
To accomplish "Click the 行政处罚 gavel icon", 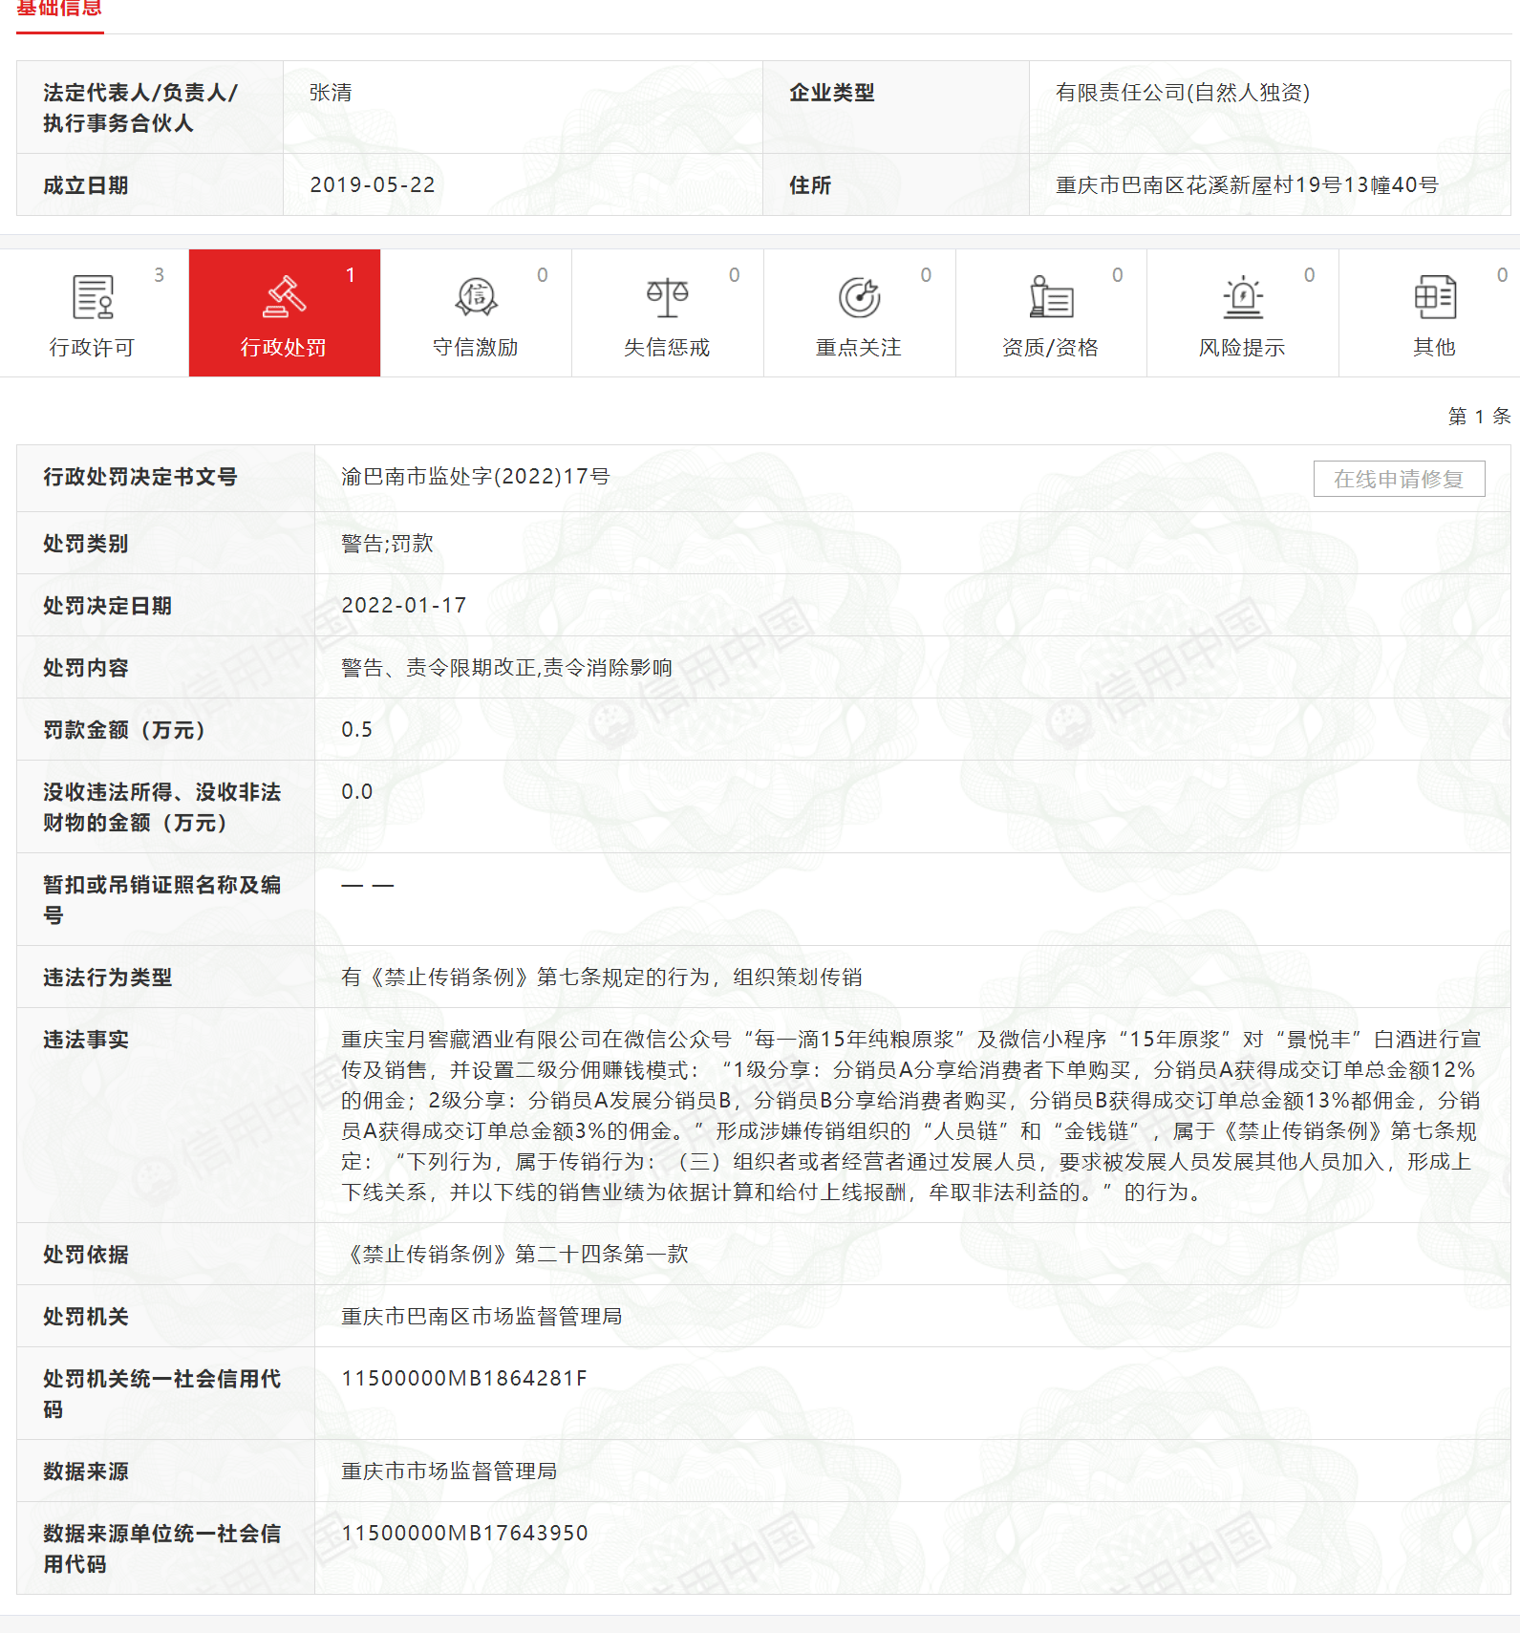I will (x=284, y=297).
